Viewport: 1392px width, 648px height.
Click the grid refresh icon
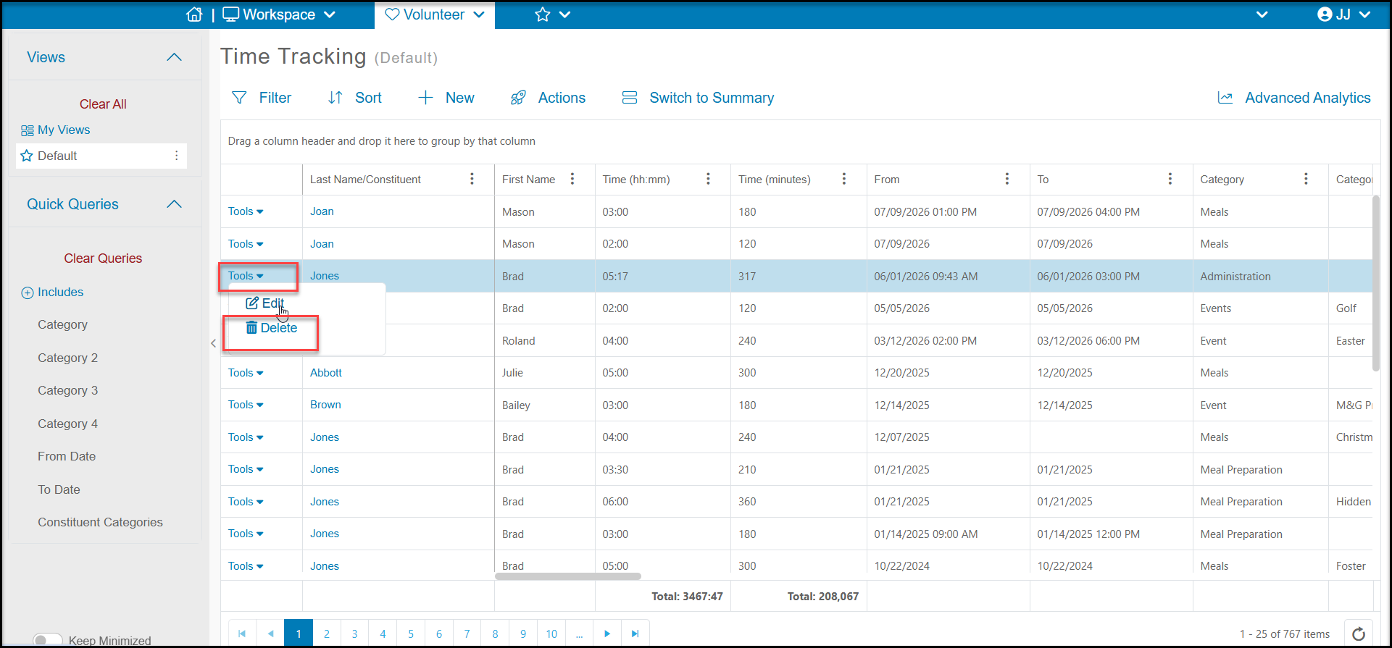click(1359, 634)
